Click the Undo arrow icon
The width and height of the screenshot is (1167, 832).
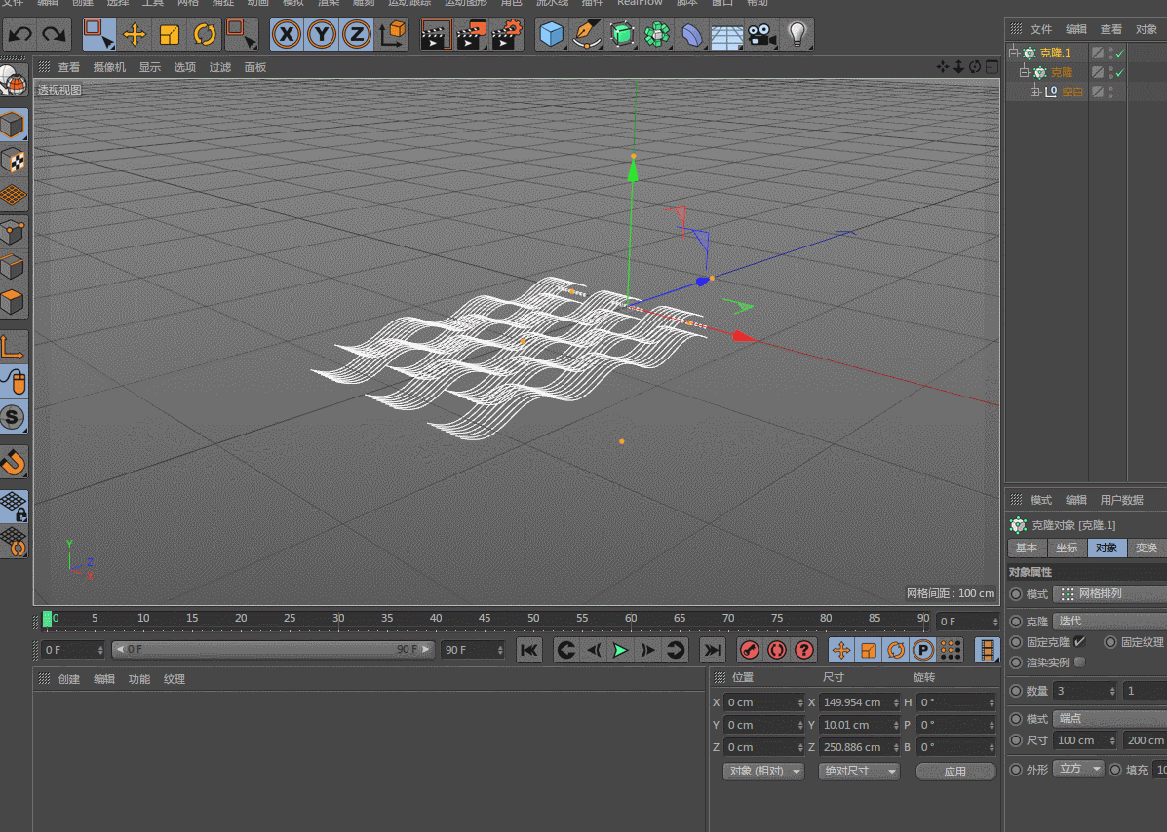(x=20, y=36)
